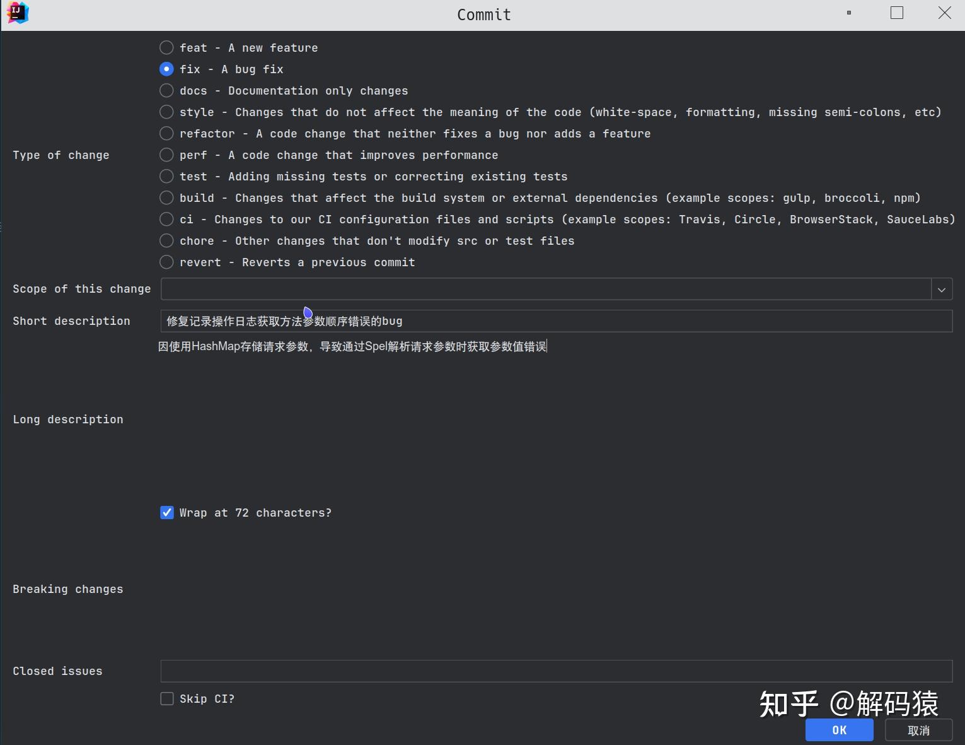Close the Commit dialog window

944,13
